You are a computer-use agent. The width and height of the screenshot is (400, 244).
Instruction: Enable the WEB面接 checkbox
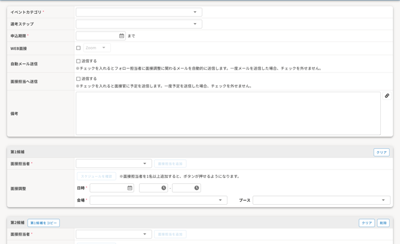[x=78, y=48]
